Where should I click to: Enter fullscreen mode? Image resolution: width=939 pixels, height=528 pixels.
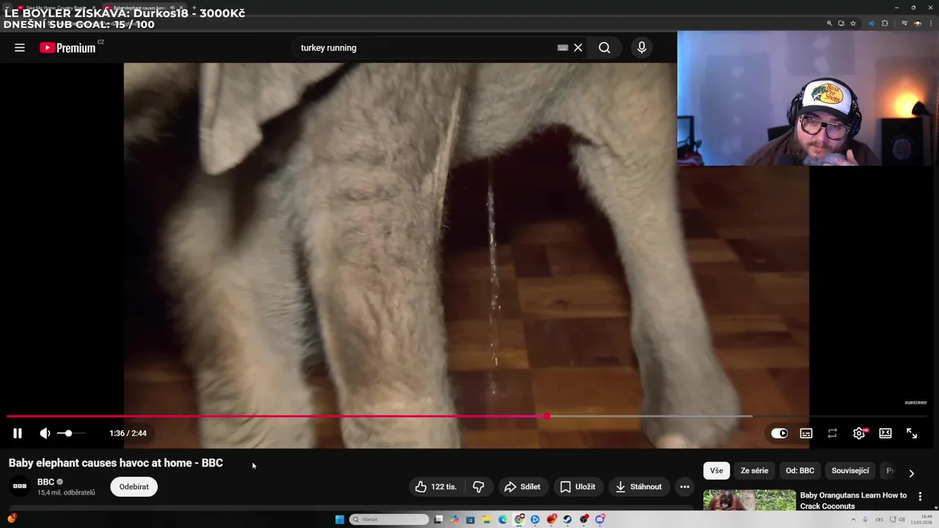pos(912,433)
